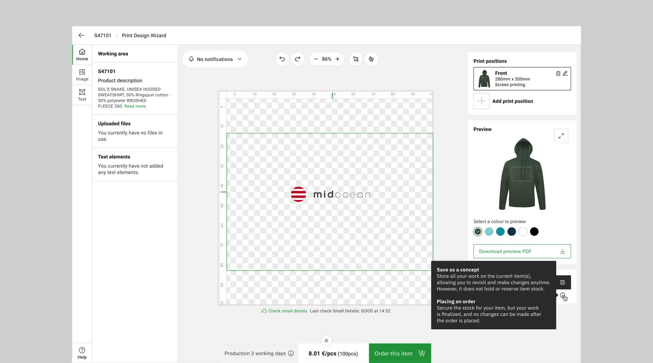Screen dimensions: 653x363
Task: Delete the Front print position
Action: click(558, 73)
